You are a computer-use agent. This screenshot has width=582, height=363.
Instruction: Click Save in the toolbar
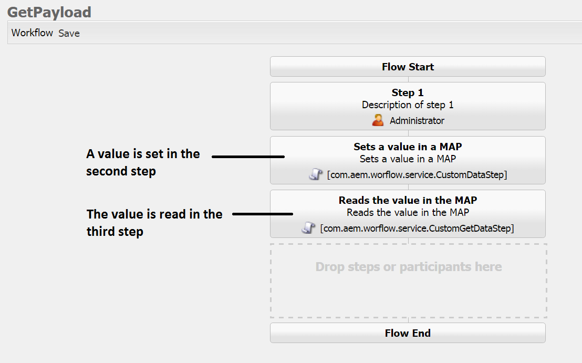pos(69,33)
